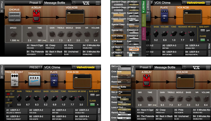The width and height of the screenshot is (211, 121).
Task: Adjust the TIME knob in the Chorus panel
Action: pos(40,34)
